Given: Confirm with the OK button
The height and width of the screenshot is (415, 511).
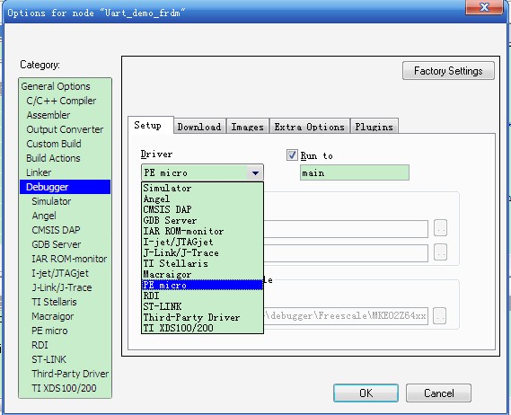Looking at the screenshot, I should 366,393.
